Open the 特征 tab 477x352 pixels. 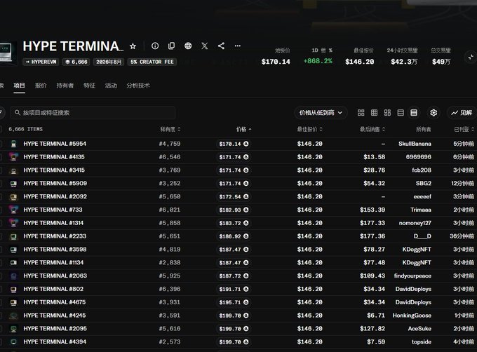pyautogui.click(x=90, y=86)
